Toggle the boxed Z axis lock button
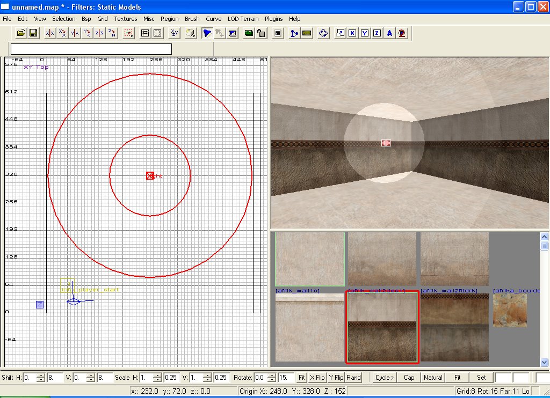This screenshot has width=550, height=398. click(377, 33)
